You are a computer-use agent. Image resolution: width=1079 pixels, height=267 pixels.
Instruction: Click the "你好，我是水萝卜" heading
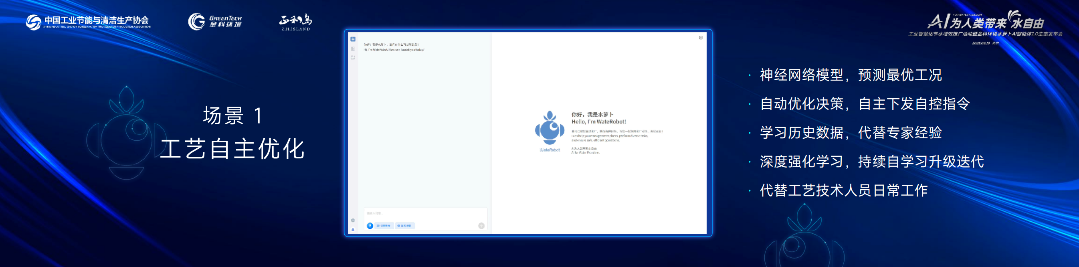pyautogui.click(x=592, y=114)
